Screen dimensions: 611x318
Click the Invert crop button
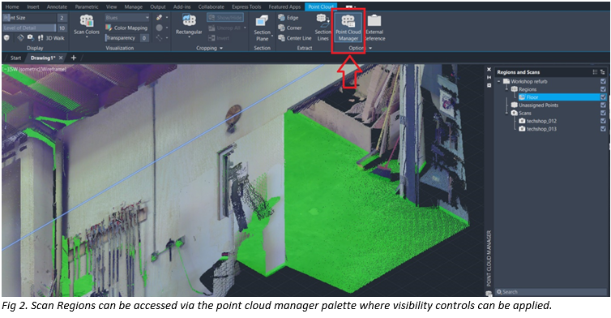click(219, 38)
